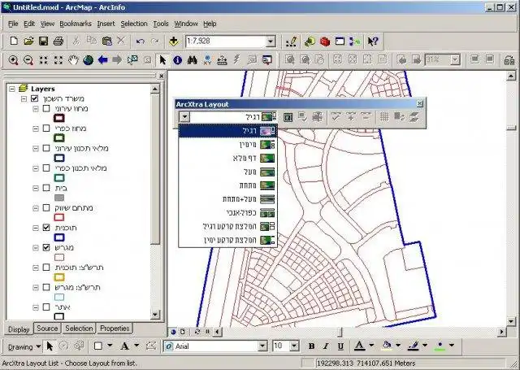520x370 pixels.
Task: Choose כפול-אנכי layout from the list
Action: 227,213
